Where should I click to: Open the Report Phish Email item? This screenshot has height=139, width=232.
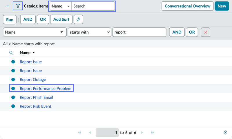[37, 97]
